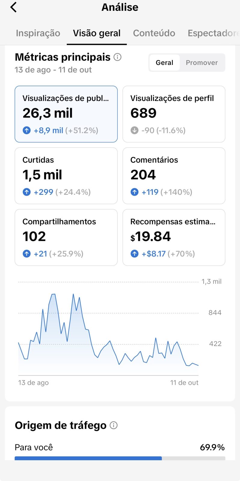Tap the +299 likes change value

(44, 192)
